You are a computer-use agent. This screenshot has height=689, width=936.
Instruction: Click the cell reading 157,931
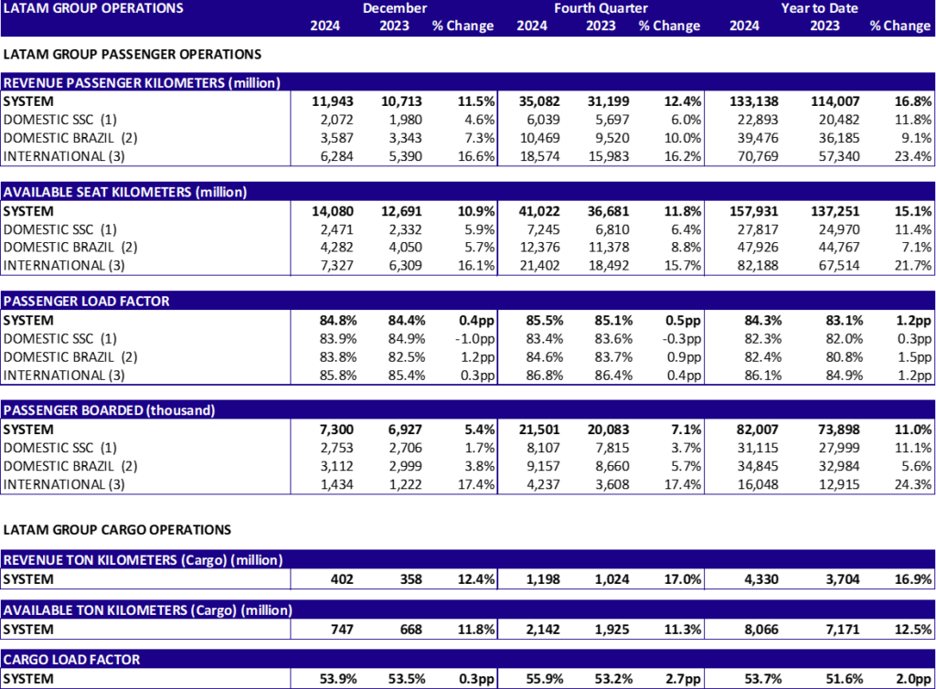pyautogui.click(x=754, y=211)
